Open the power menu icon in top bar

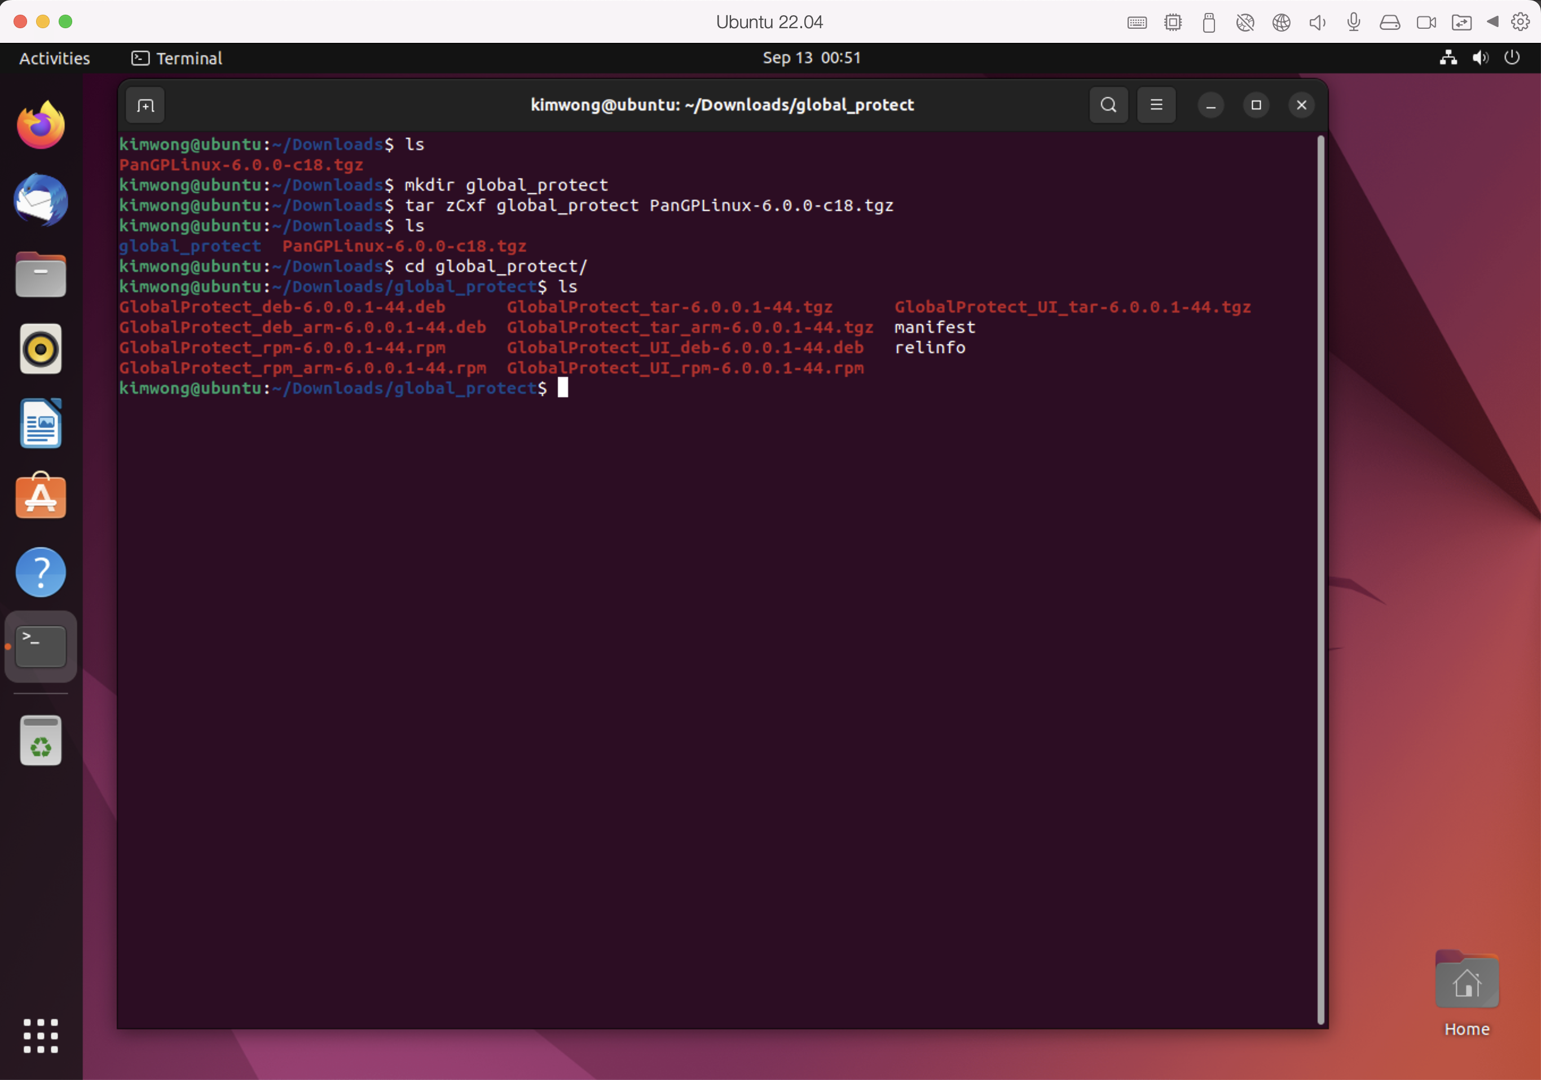(x=1512, y=58)
